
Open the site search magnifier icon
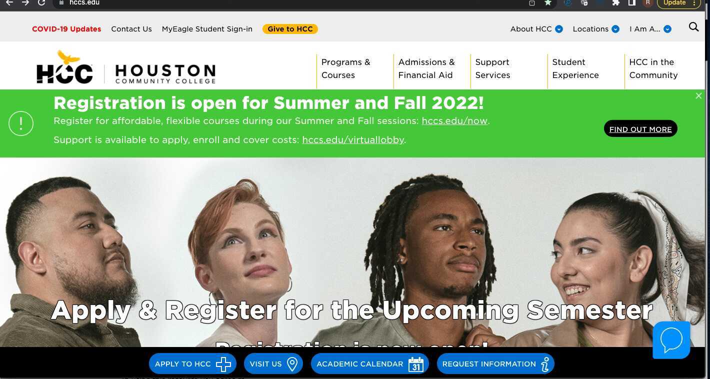pos(693,27)
